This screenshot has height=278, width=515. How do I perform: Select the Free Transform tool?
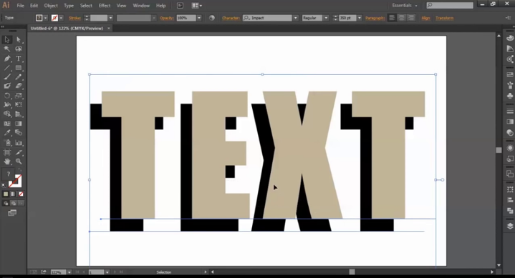19,105
